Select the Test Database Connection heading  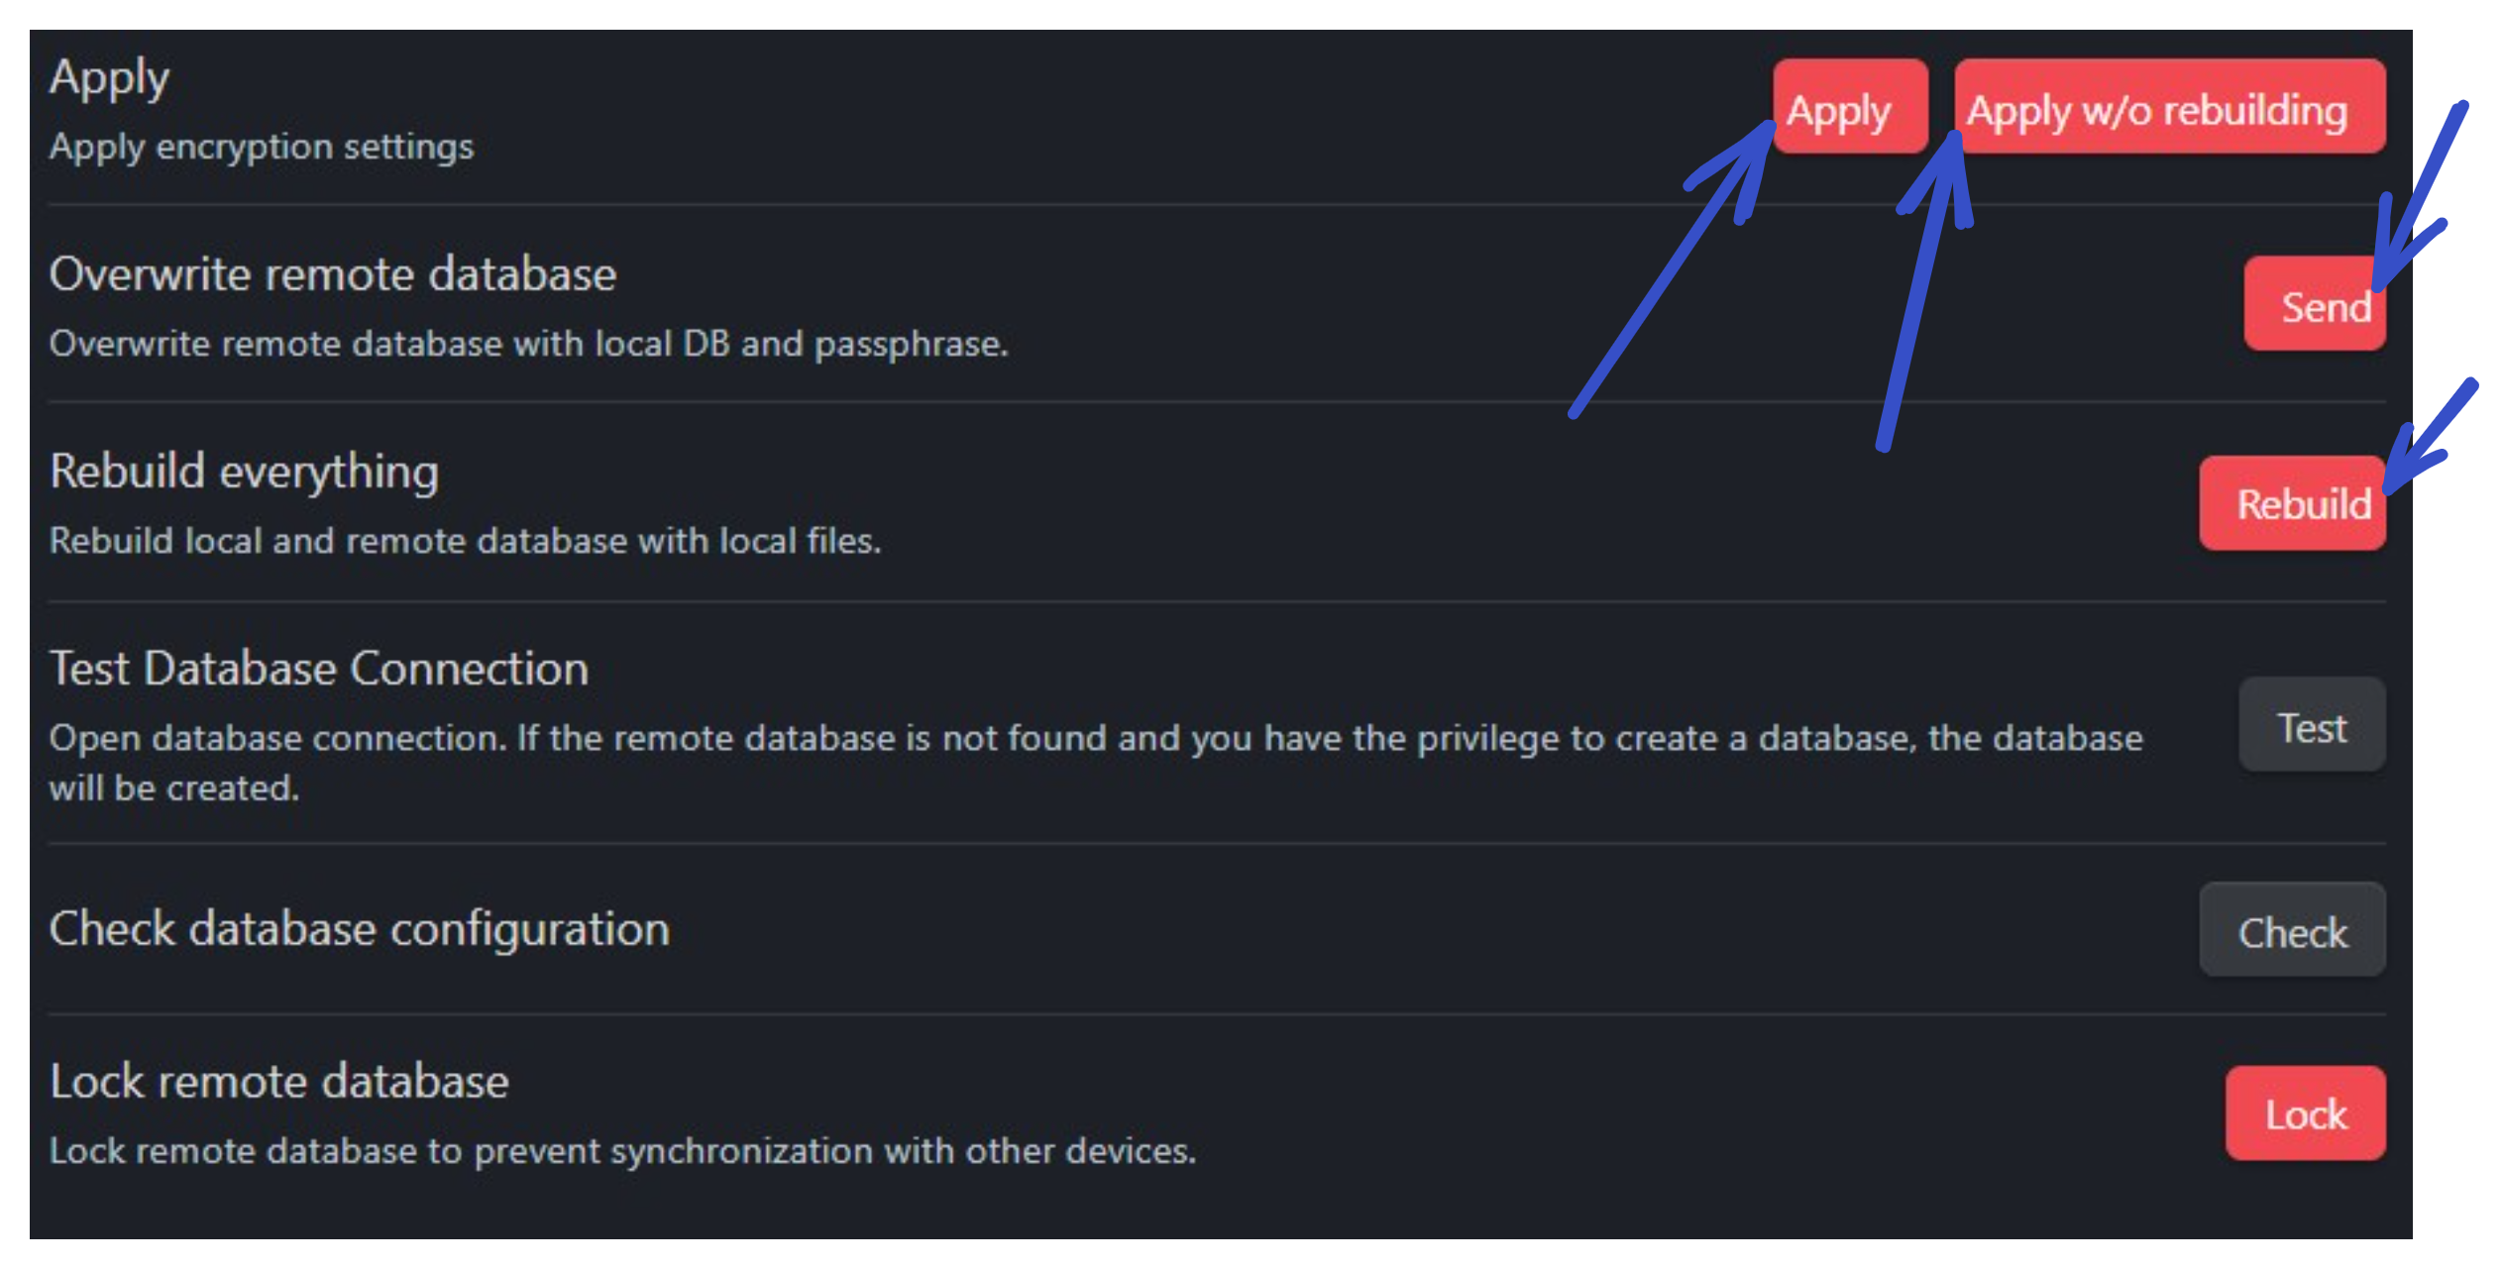(x=319, y=668)
